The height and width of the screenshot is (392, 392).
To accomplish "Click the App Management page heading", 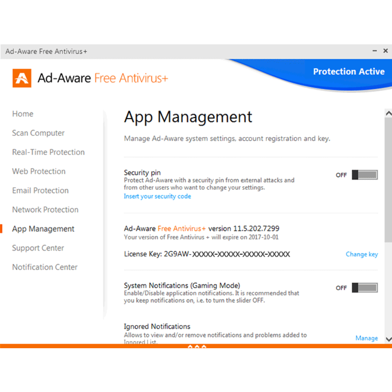I will point(188,117).
